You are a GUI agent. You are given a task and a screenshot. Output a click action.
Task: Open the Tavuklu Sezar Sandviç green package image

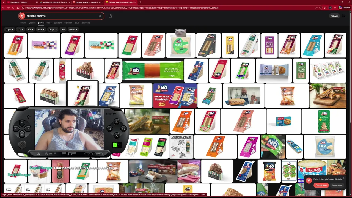coord(301,70)
